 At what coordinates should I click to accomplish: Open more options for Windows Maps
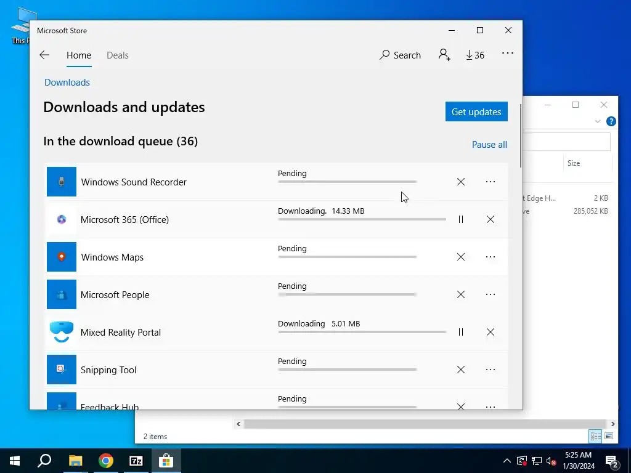click(490, 257)
